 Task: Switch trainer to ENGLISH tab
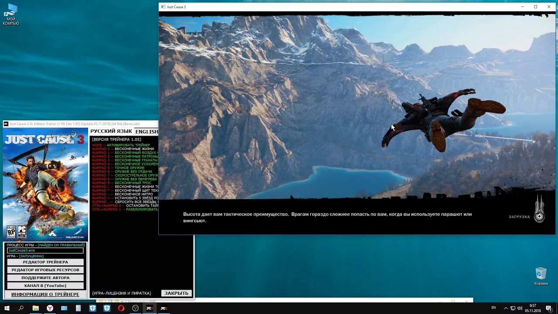(x=146, y=131)
